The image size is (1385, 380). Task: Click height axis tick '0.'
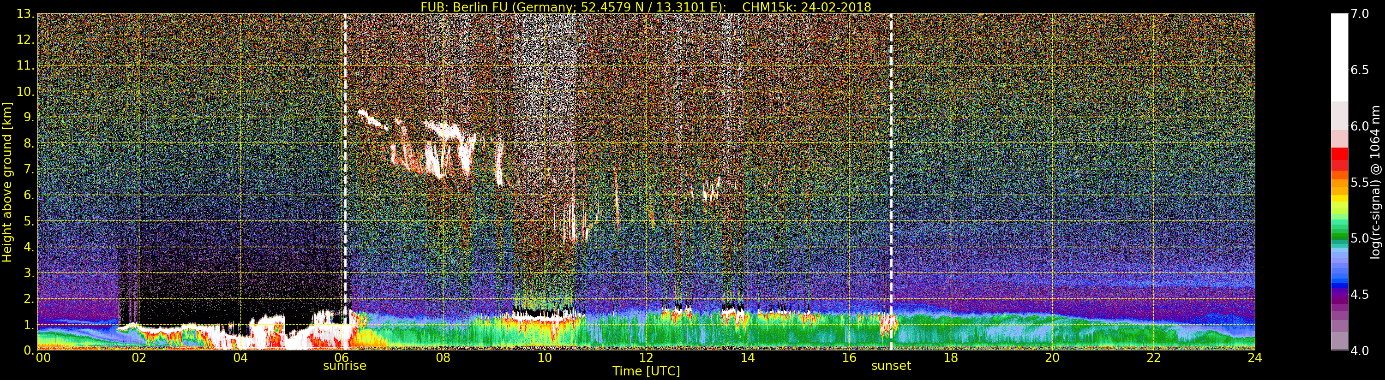point(29,350)
